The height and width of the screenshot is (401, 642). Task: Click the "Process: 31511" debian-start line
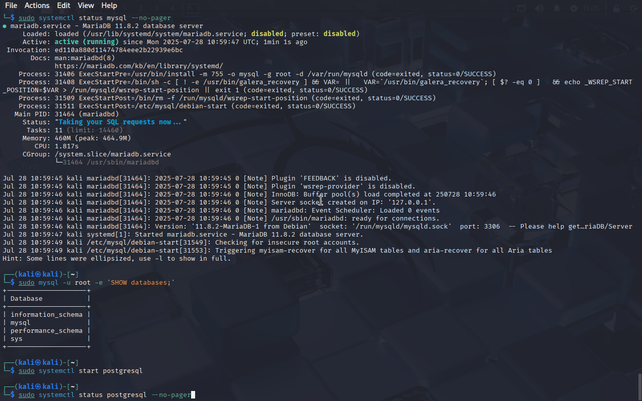187,106
